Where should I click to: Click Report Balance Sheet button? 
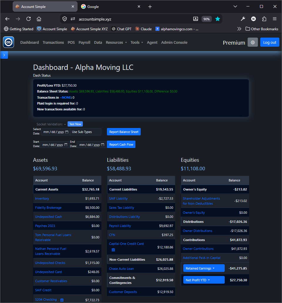(x=124, y=132)
